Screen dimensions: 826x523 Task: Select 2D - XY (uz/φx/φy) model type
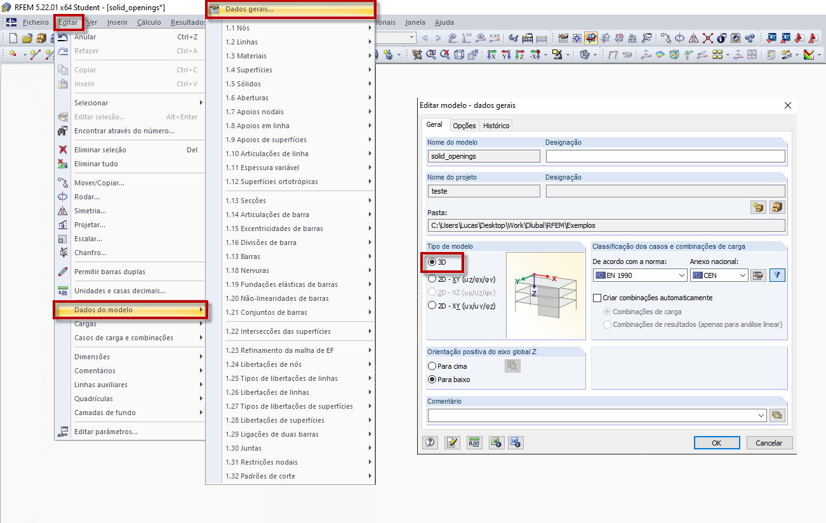click(432, 279)
